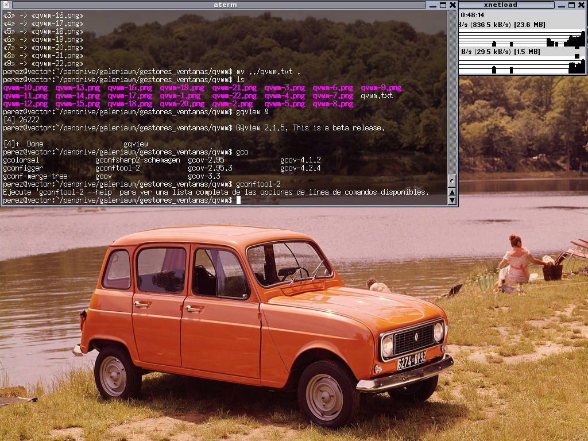The height and width of the screenshot is (441, 588).
Task: Open the aterm window menu icon
Action: click(6, 5)
